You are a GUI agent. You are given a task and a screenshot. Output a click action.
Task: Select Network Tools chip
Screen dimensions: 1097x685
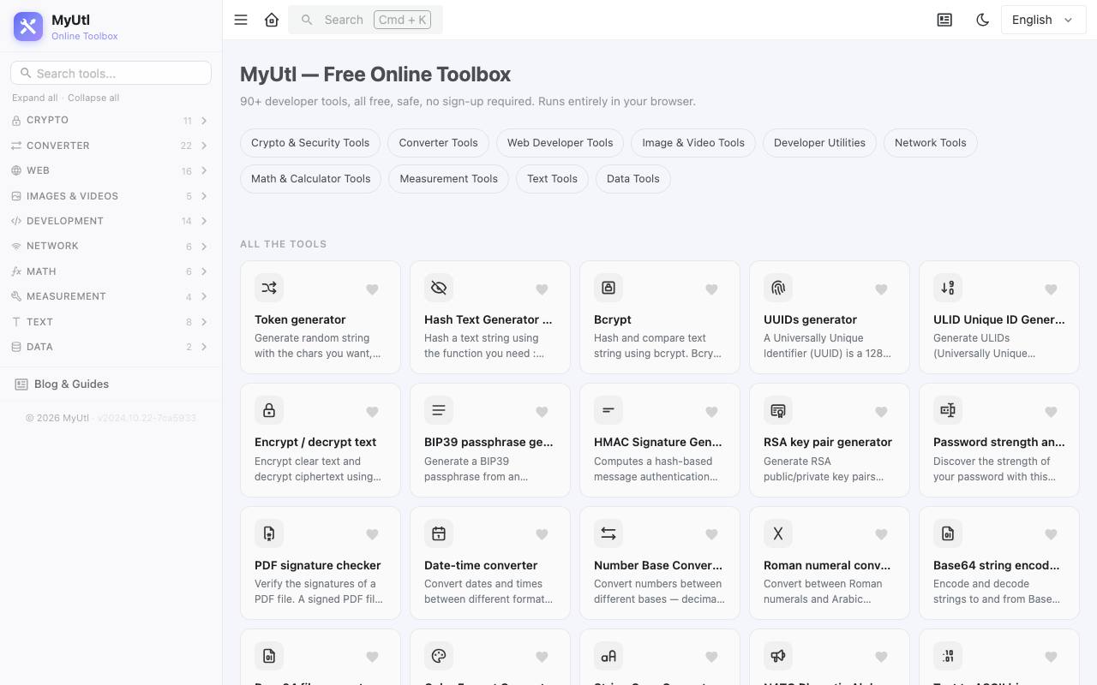930,143
